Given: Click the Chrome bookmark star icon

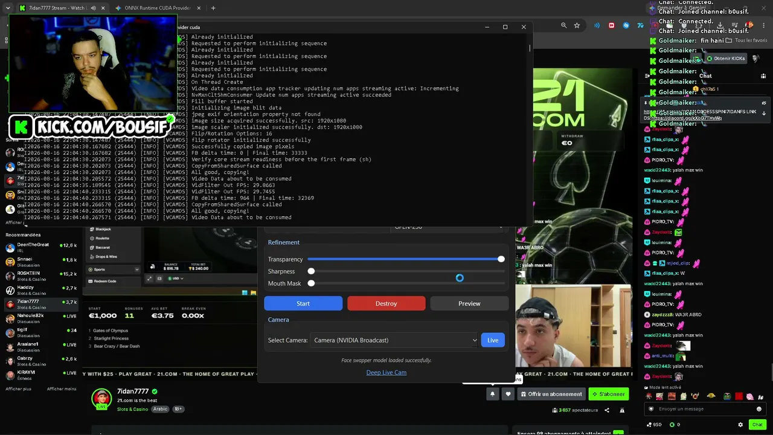Looking at the screenshot, I should point(577,25).
